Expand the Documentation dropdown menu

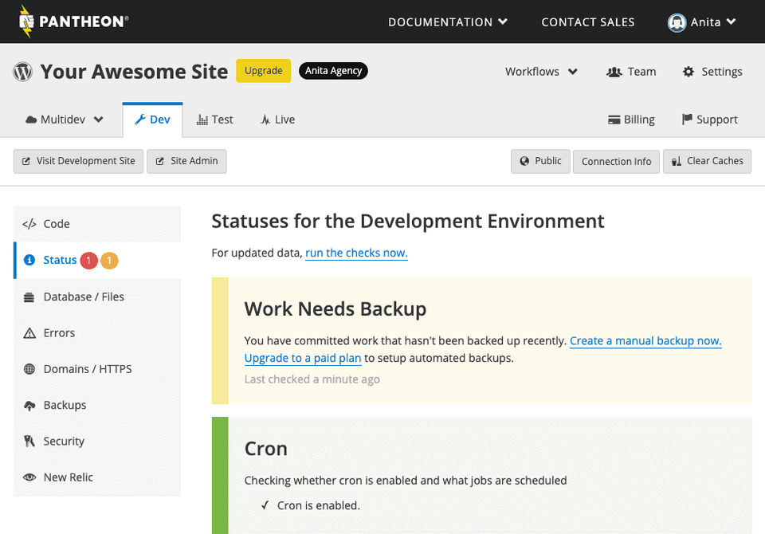click(448, 22)
